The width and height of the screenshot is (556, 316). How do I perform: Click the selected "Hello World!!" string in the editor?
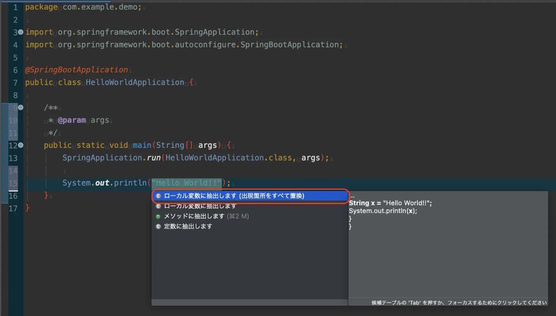pyautogui.click(x=186, y=183)
